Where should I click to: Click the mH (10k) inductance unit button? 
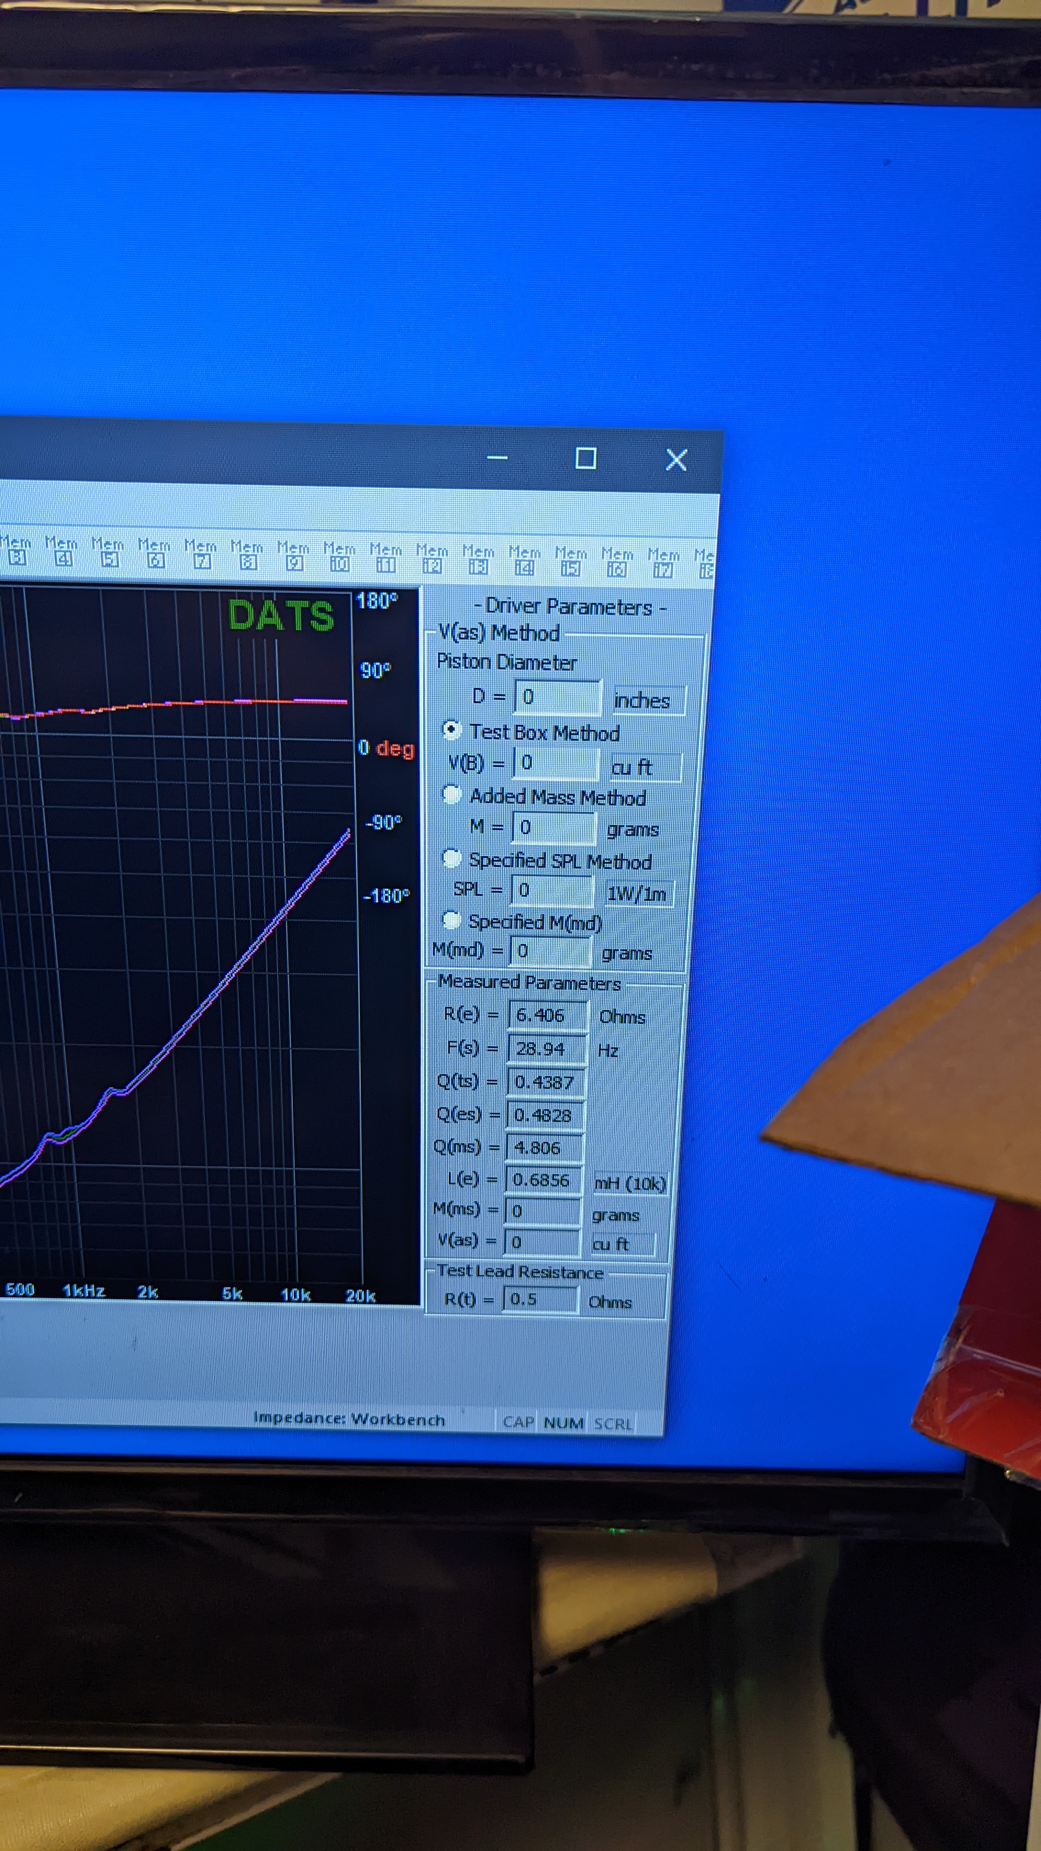coord(630,1184)
